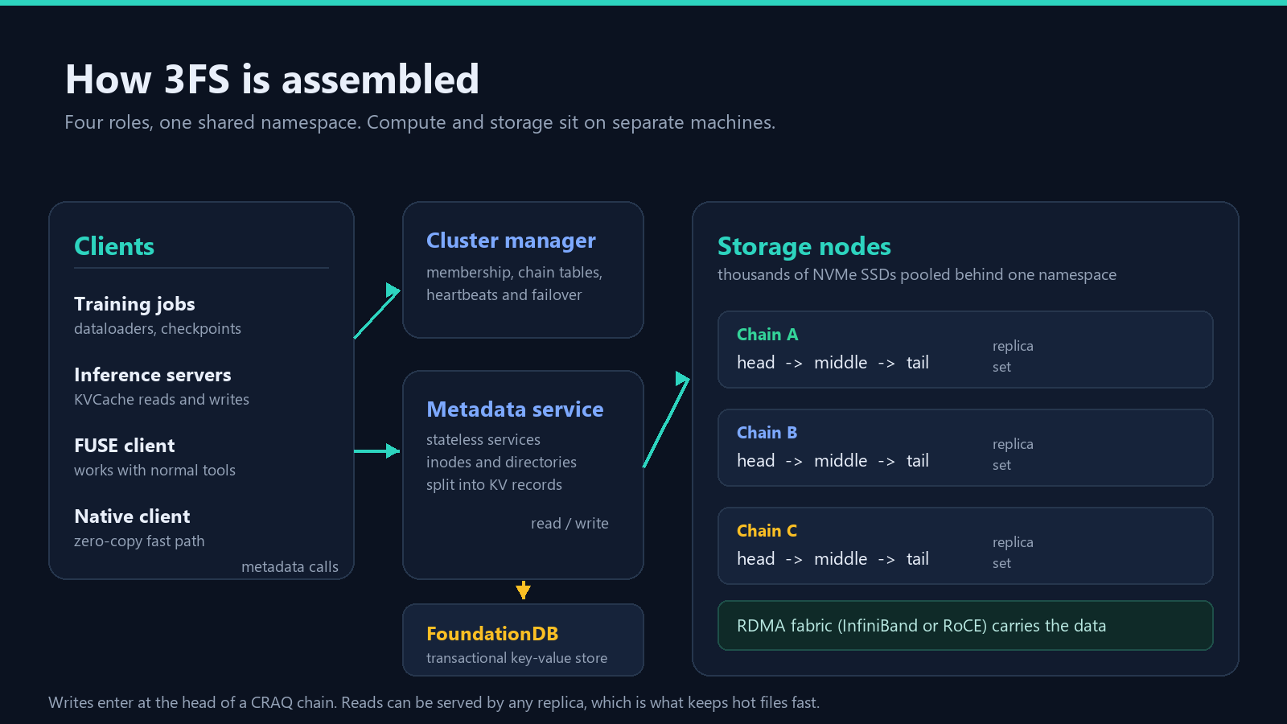Select "transactional key-value store" text
The image size is (1287, 724).
coord(516,658)
